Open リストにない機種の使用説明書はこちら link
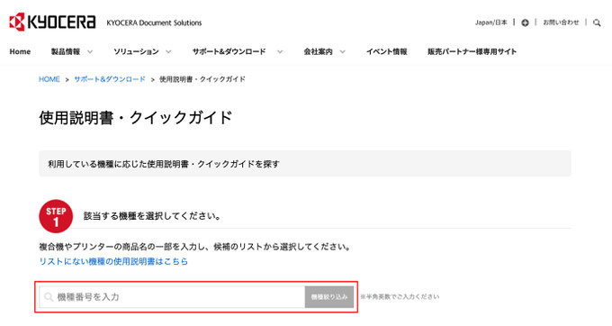The image size is (612, 326). [113, 261]
